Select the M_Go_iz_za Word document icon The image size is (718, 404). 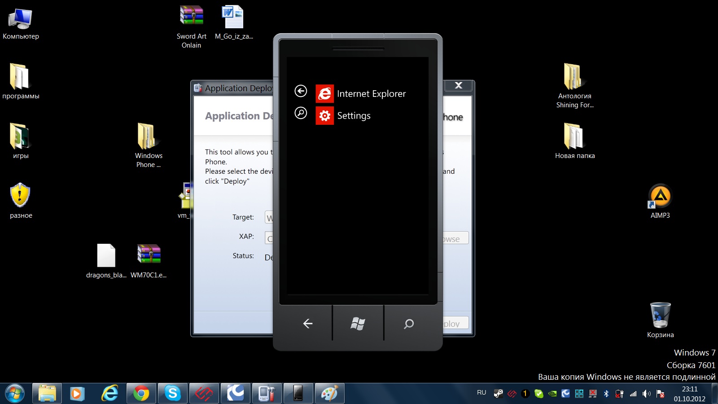tap(234, 23)
